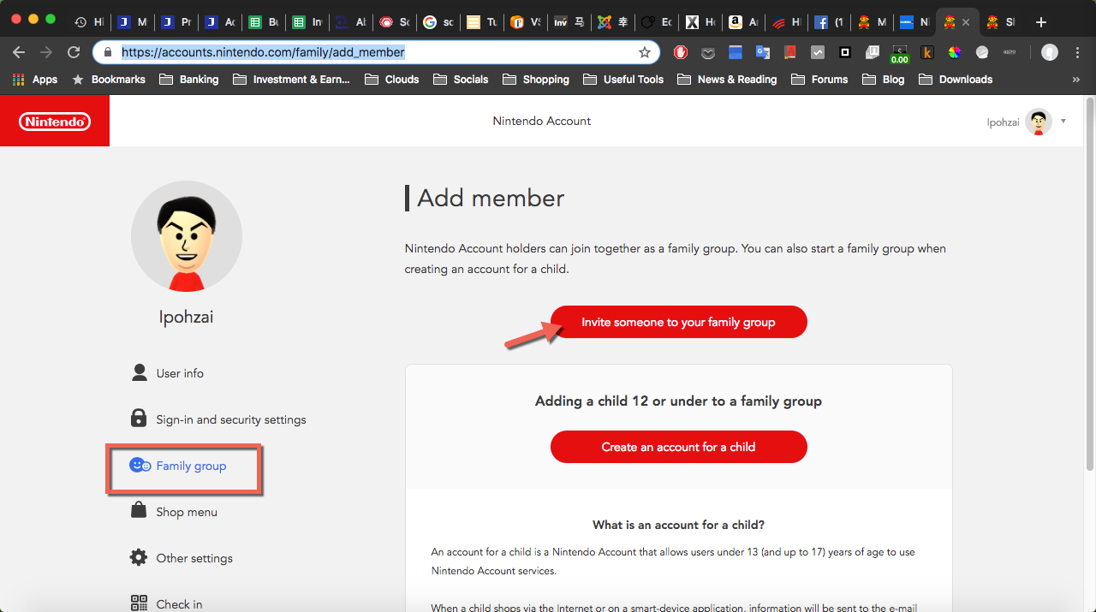Screen dimensions: 1096x612
Task: Show the hidden bookmarks overflow chevron
Action: click(x=1075, y=80)
